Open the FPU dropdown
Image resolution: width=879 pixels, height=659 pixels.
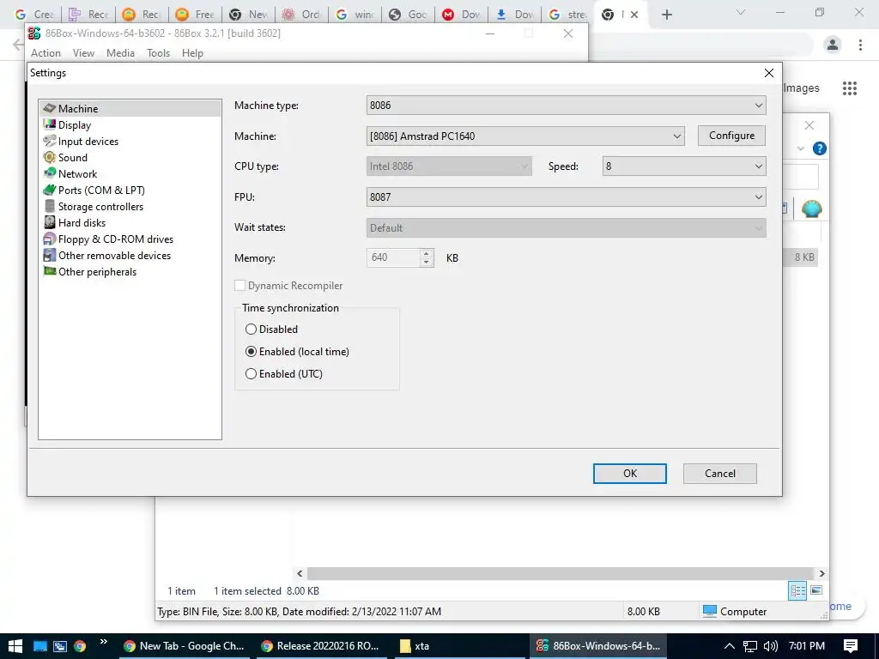click(x=567, y=197)
